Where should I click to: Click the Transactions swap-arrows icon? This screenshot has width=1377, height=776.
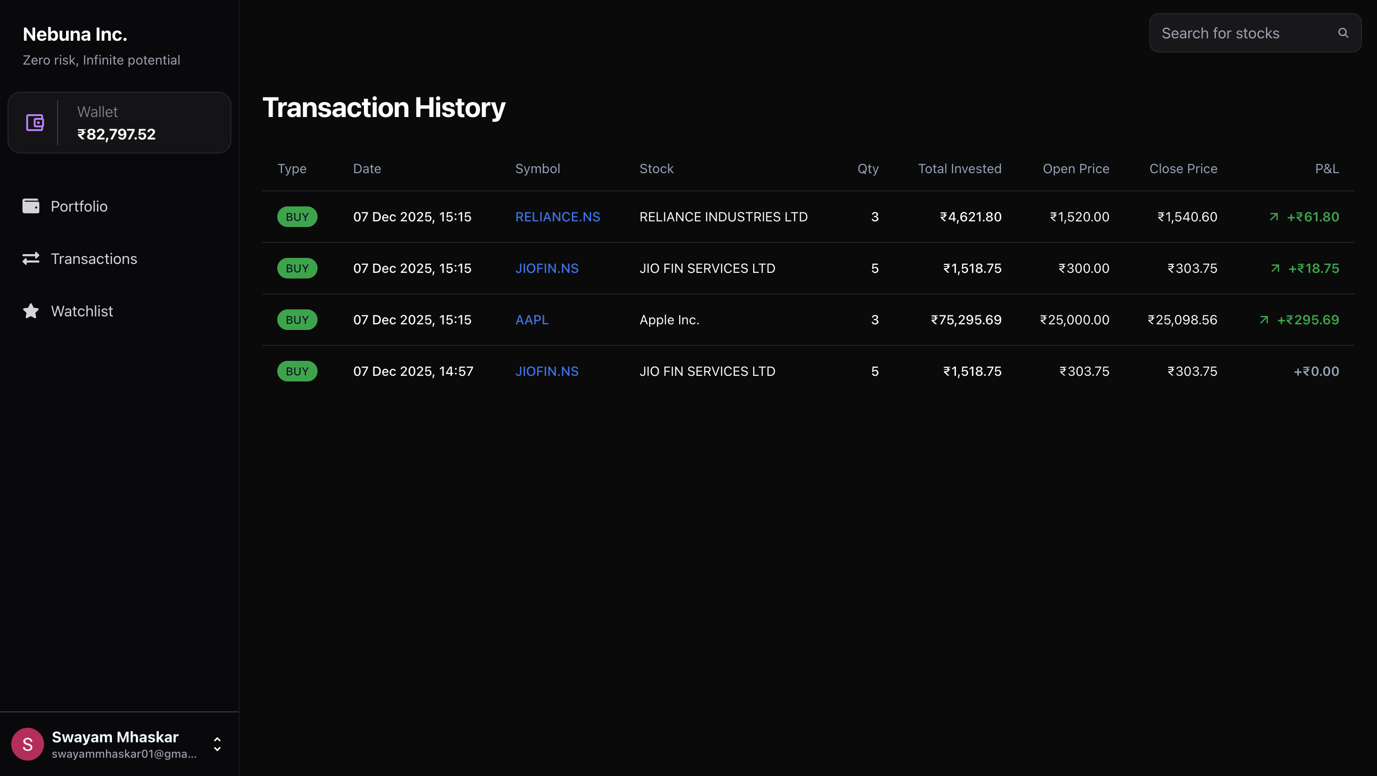click(31, 258)
